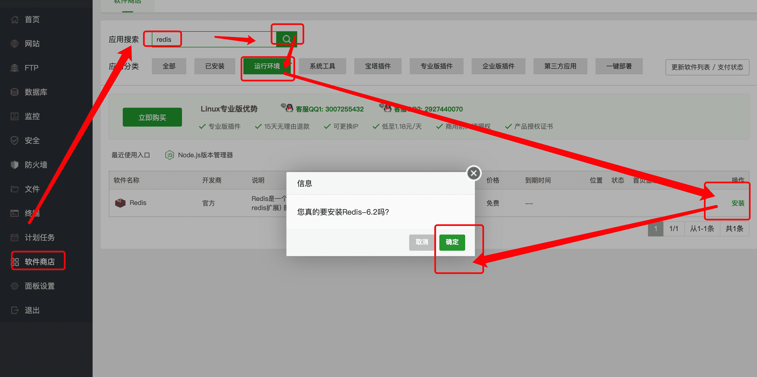Select the 运行环境 category tab
757x377 pixels.
267,66
